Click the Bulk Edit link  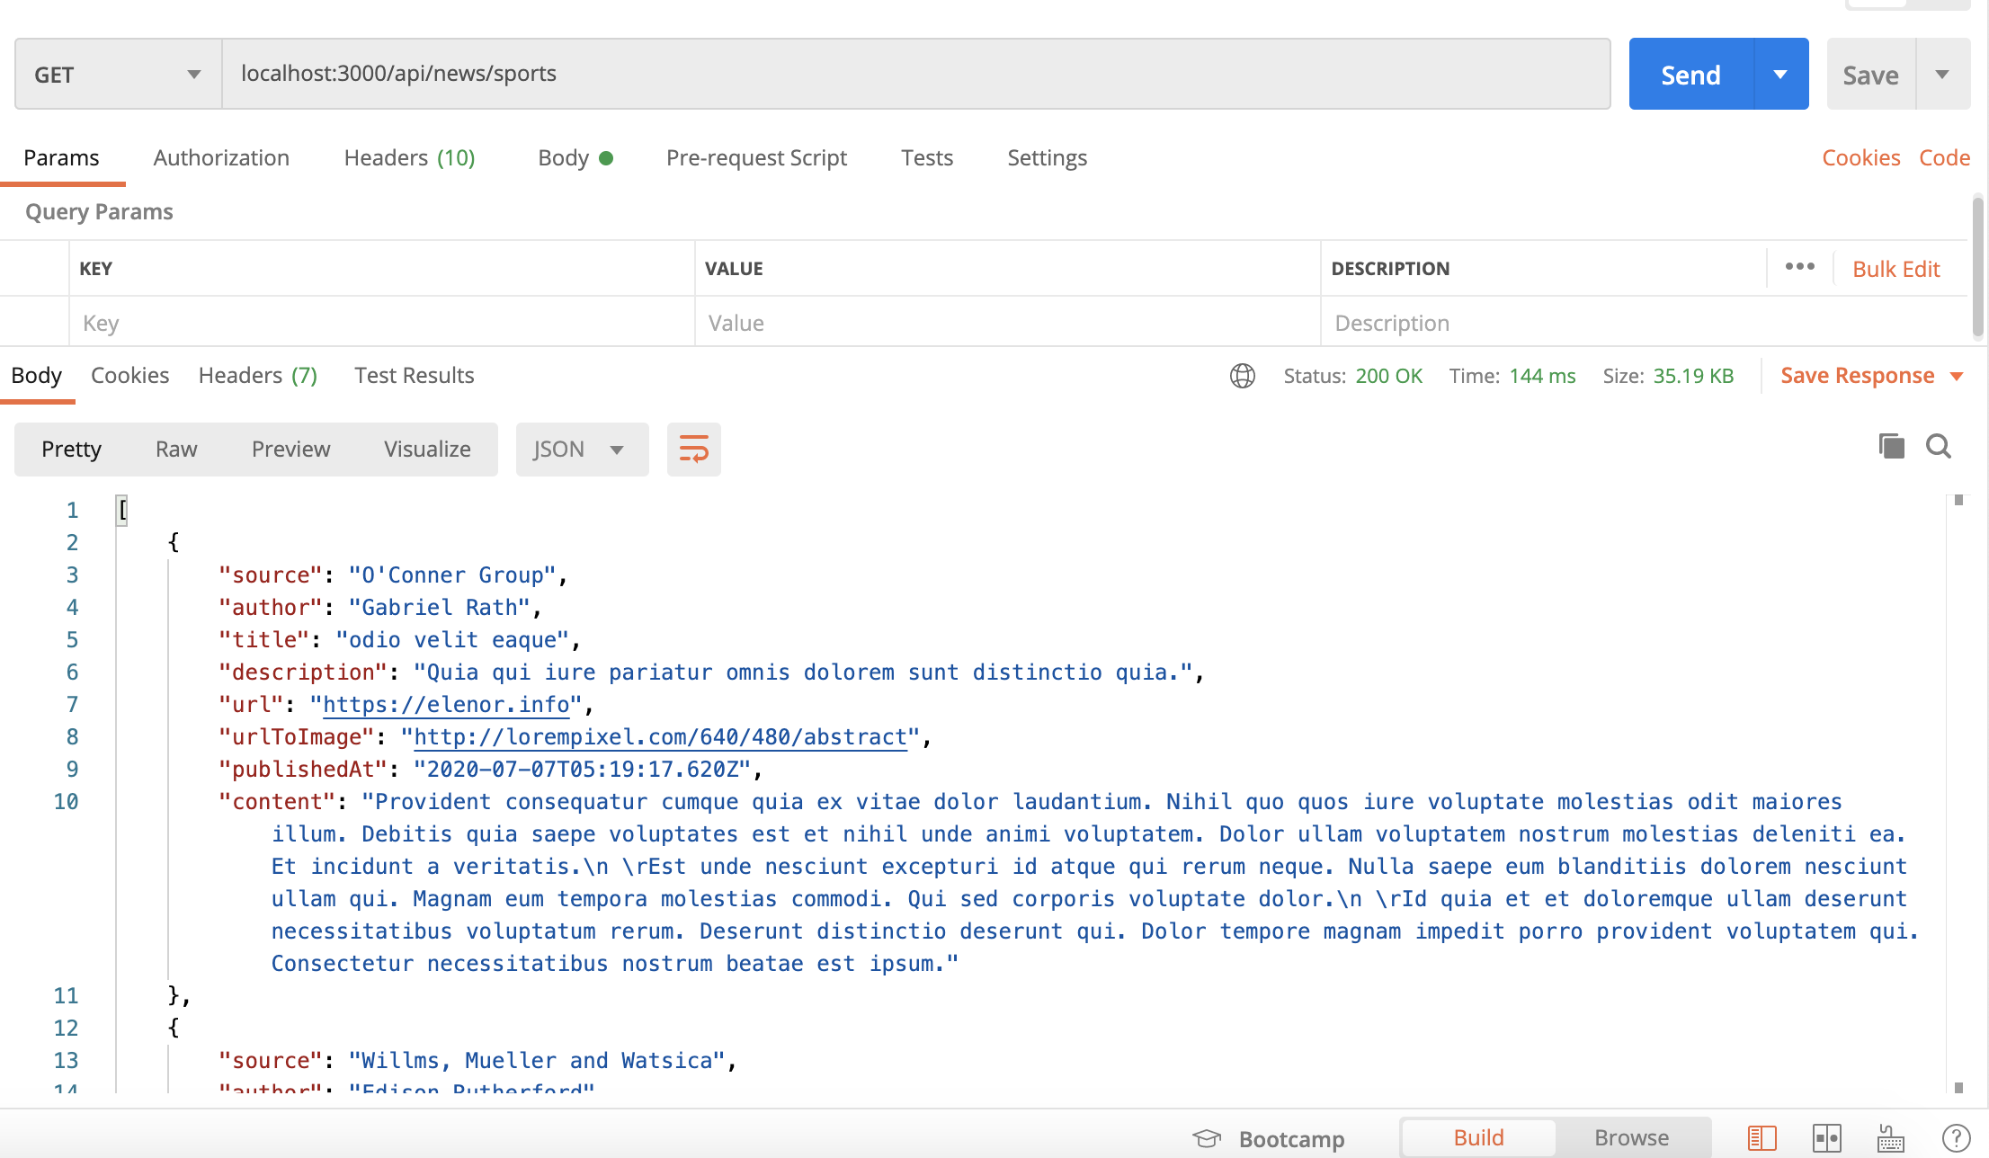pos(1895,269)
